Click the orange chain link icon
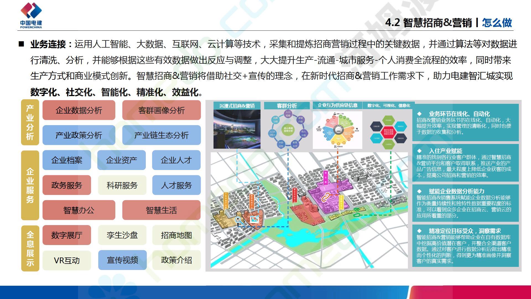Viewport: 531px width, 299px height. pyautogui.click(x=326, y=197)
